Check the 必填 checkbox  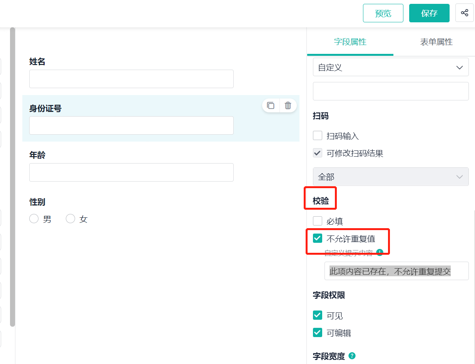point(318,221)
